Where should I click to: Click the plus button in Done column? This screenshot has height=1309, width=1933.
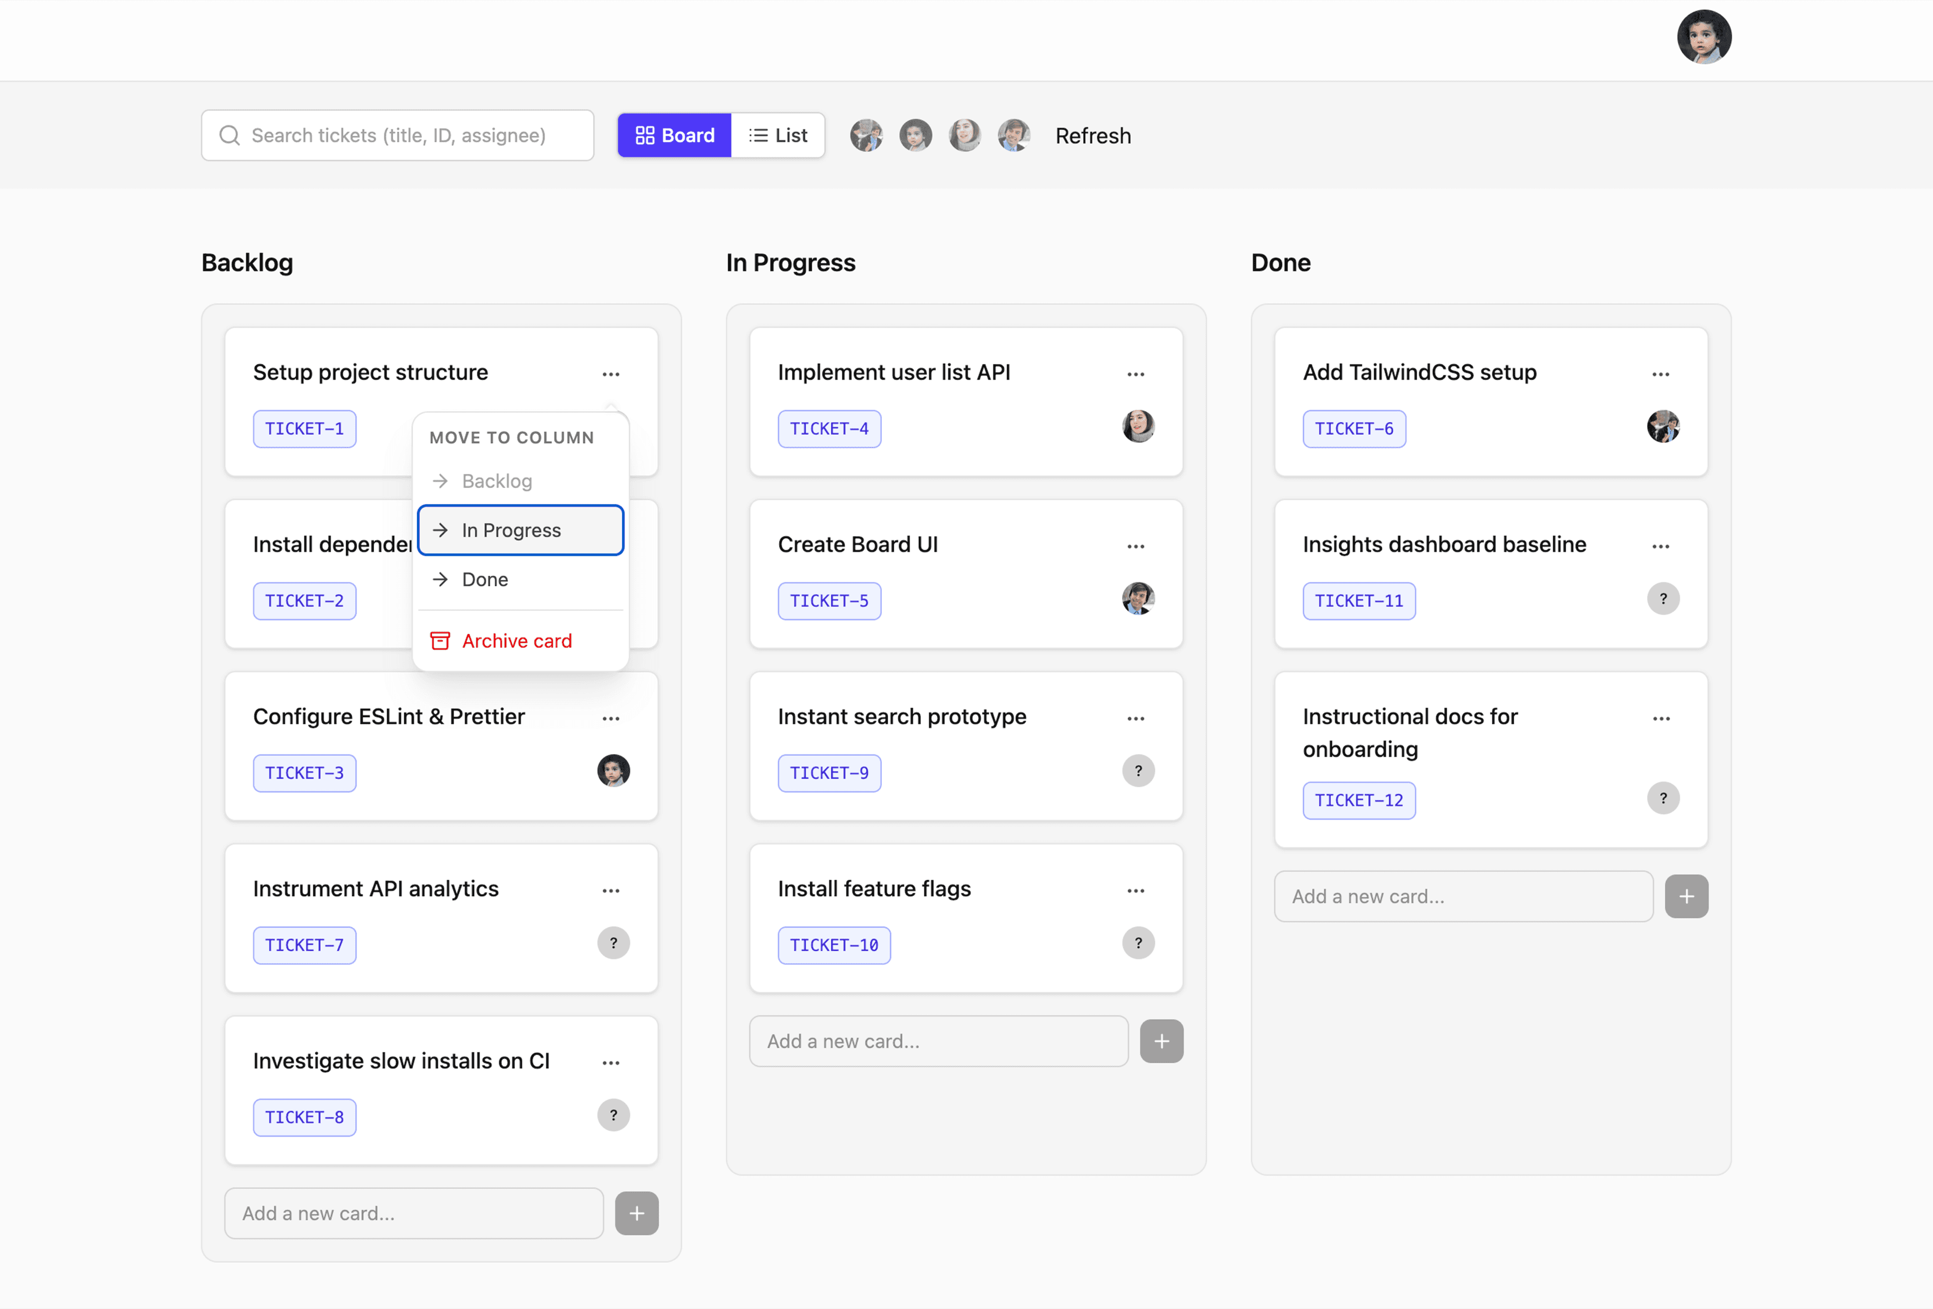1687,896
